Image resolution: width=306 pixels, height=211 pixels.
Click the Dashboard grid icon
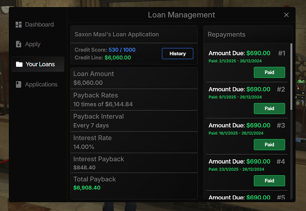pyautogui.click(x=18, y=24)
